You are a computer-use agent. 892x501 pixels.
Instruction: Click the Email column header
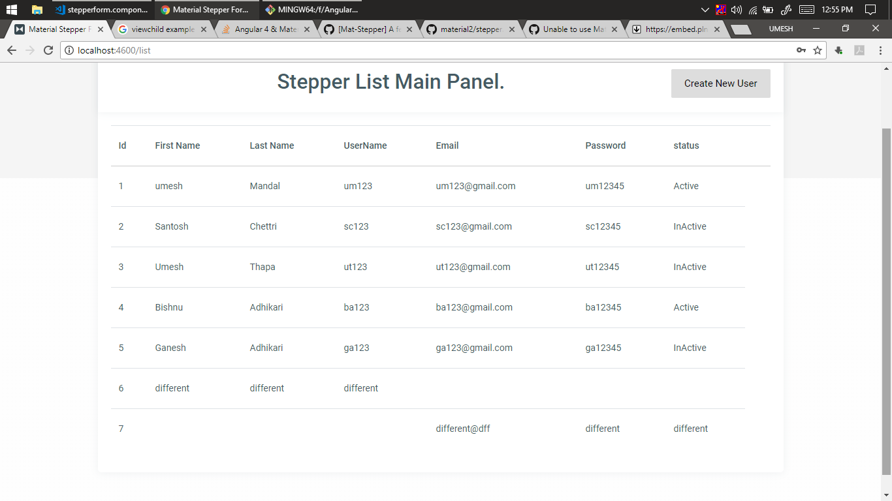(447, 145)
